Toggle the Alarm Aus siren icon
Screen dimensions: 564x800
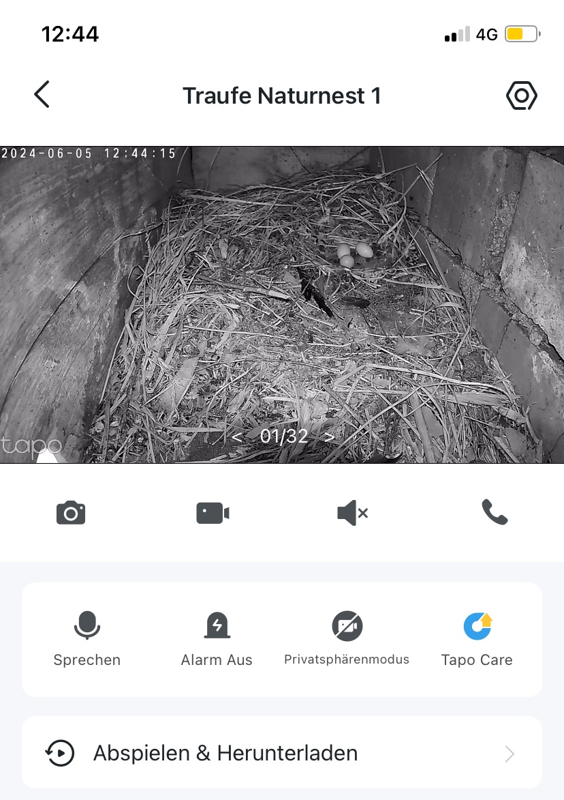[x=217, y=625]
